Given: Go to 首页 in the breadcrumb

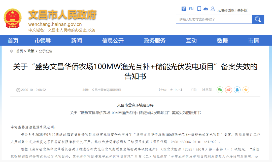Looking at the screenshot, I should pos(19,51).
